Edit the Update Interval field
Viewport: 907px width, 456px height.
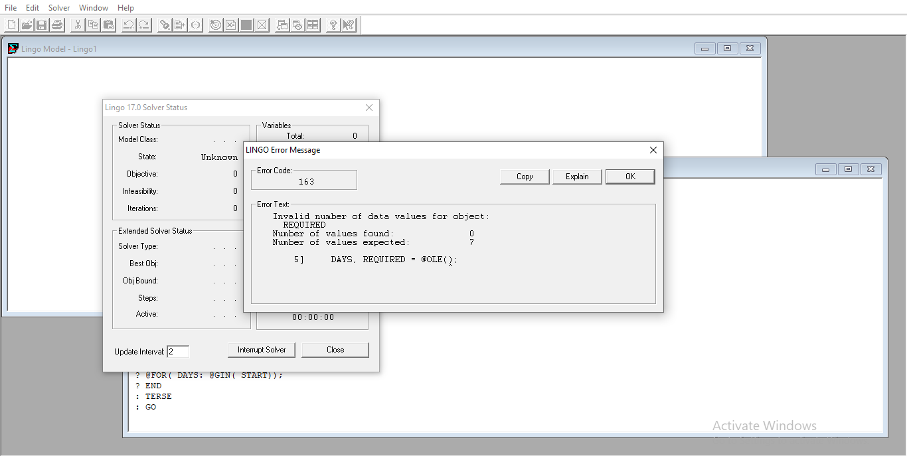point(178,351)
